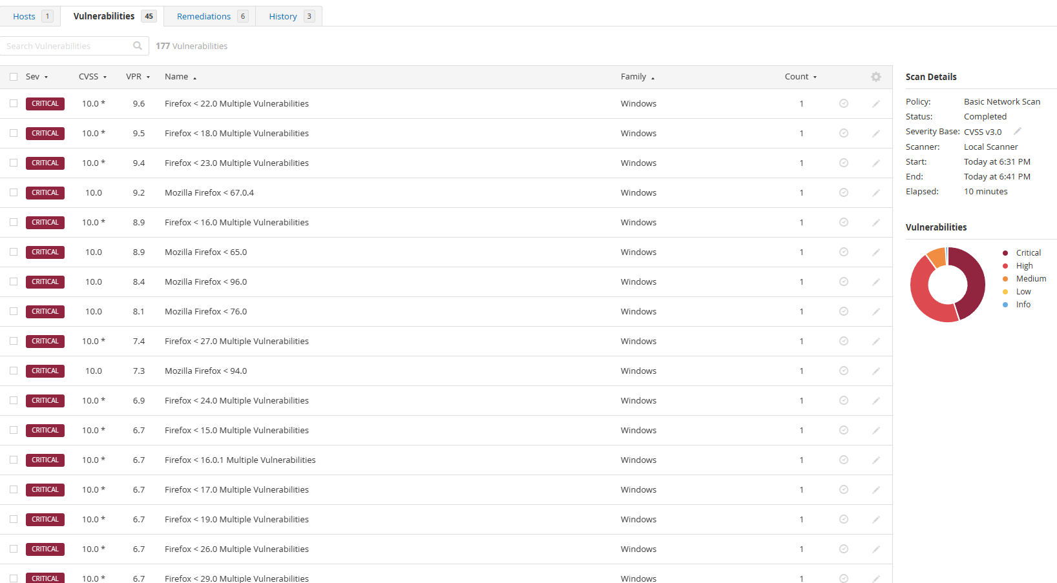
Task: Open the History tab
Action: [289, 16]
